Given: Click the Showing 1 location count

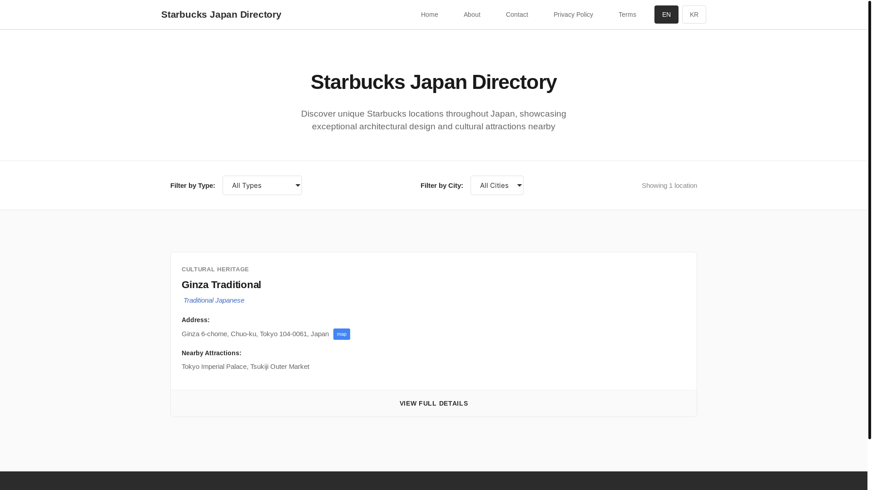Looking at the screenshot, I should point(669,185).
